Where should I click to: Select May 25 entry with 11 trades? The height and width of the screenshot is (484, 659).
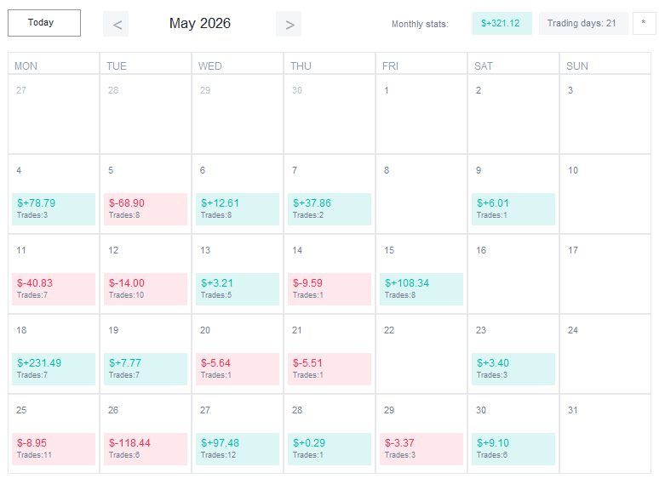tap(54, 449)
